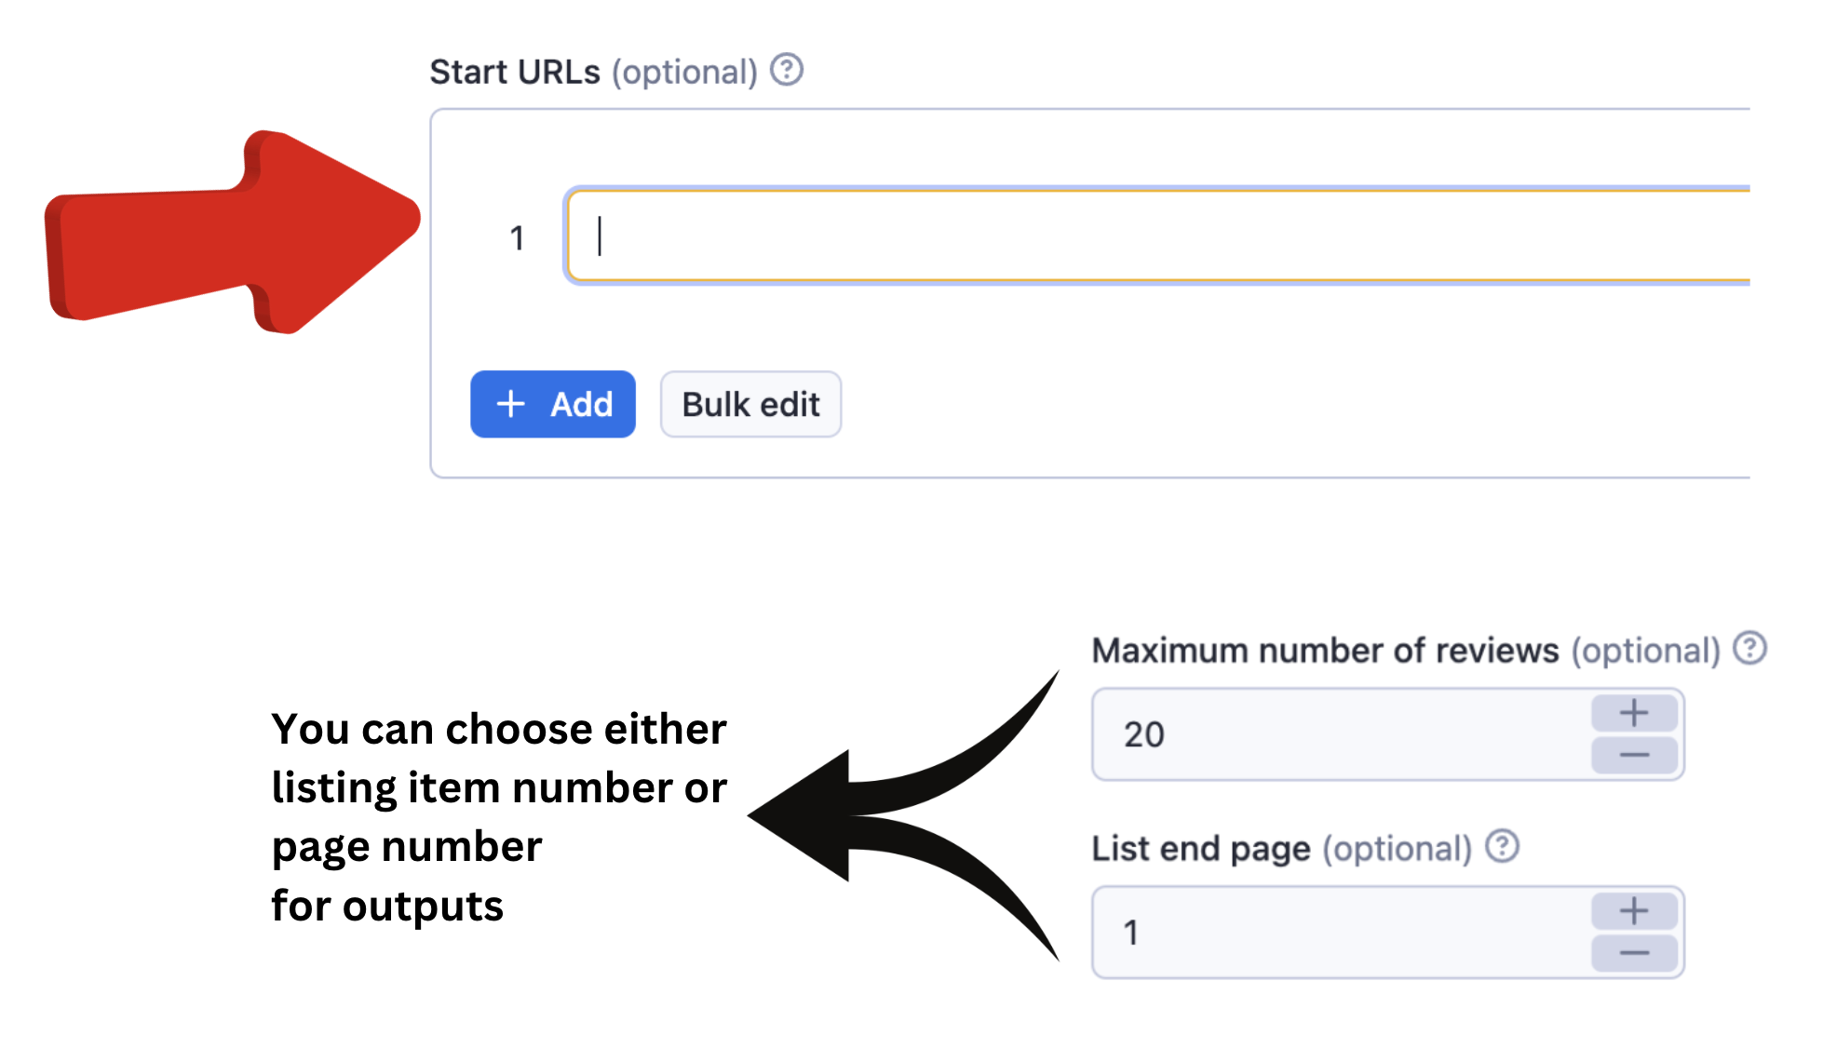This screenshot has height=1048, width=1823.
Task: Select the List end page number field
Action: pos(1341,933)
